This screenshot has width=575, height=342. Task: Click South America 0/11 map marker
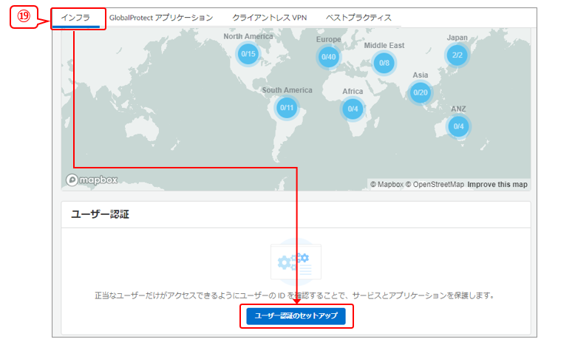pyautogui.click(x=287, y=108)
